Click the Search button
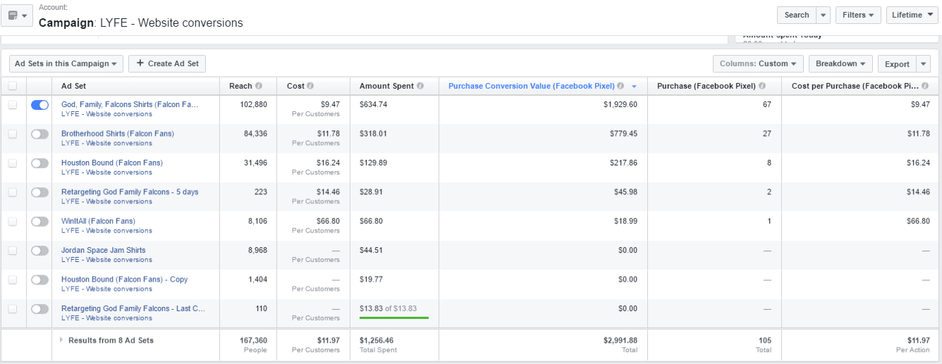Image resolution: width=942 pixels, height=364 pixels. point(797,15)
